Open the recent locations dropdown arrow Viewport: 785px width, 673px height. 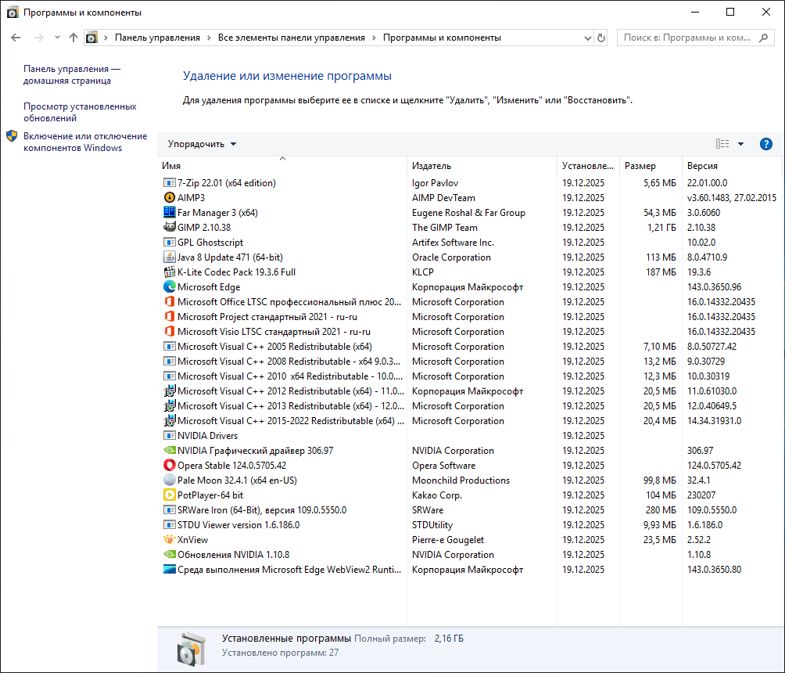coord(57,38)
